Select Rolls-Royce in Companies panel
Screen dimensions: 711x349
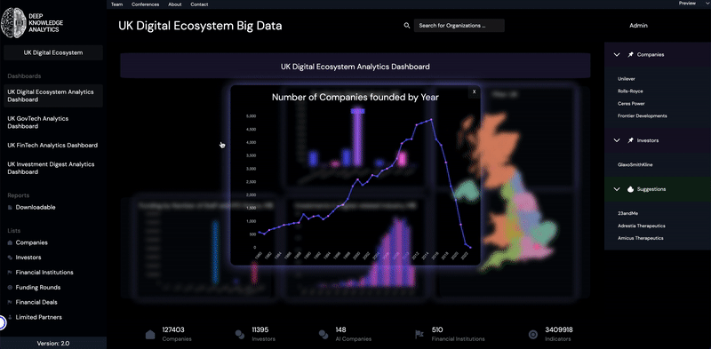coord(630,91)
